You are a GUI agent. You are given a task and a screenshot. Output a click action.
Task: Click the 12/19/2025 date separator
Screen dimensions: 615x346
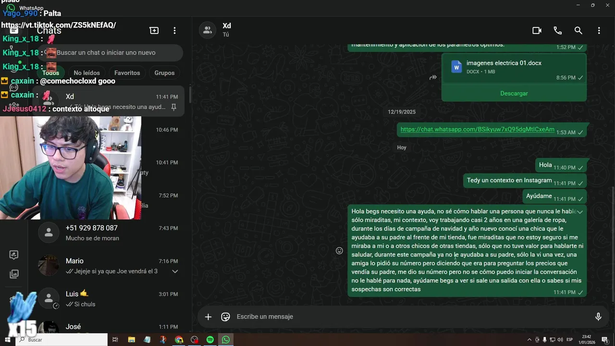tap(402, 112)
